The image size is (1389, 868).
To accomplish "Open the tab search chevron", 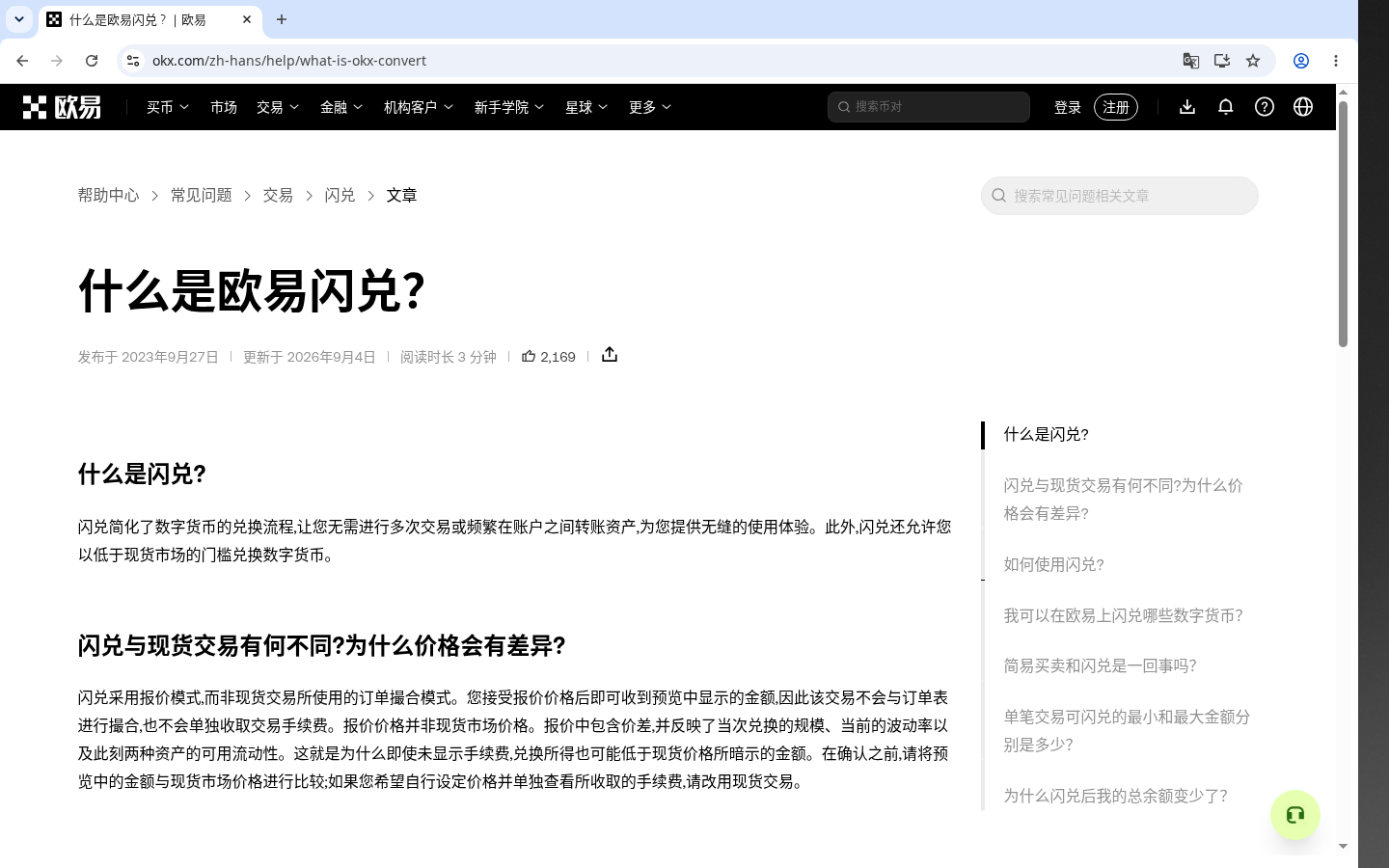I will (x=19, y=19).
